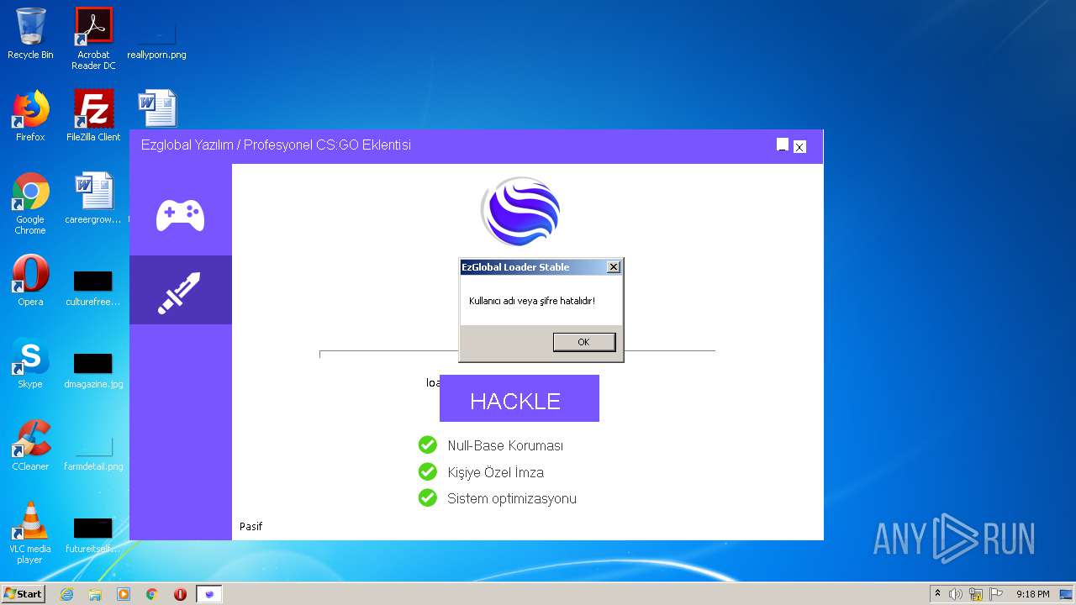Open the volume control in the tray
The height and width of the screenshot is (605, 1076).
pos(956,594)
